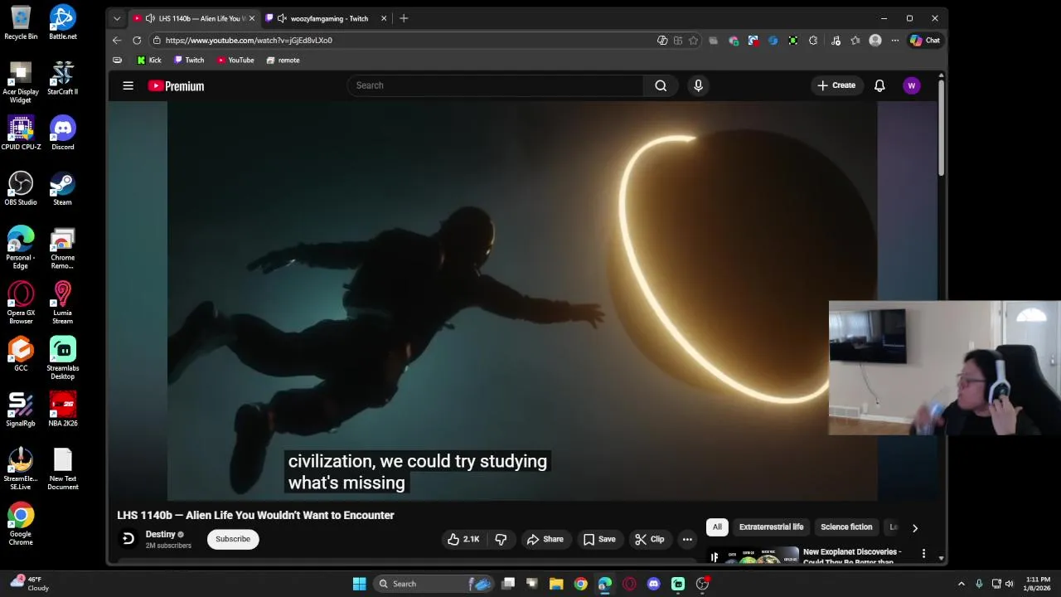
Task: Dislike the LHS 1140b video
Action: [x=501, y=539]
